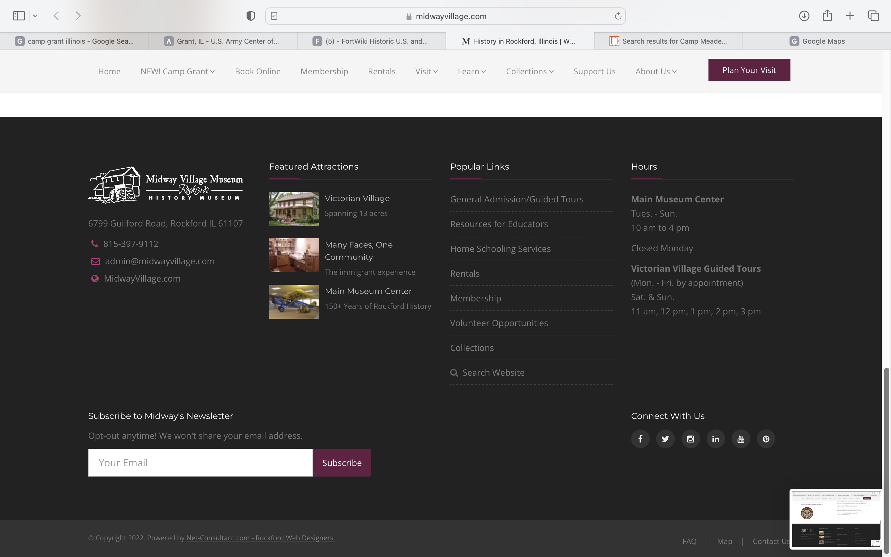The width and height of the screenshot is (891, 557).
Task: Open the Victorian Village thumbnail
Action: pyautogui.click(x=294, y=209)
